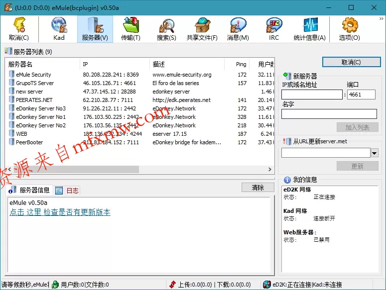This screenshot has height=290, width=386.
Task: Select the PEERATES.NET server icon
Action: click(11, 99)
